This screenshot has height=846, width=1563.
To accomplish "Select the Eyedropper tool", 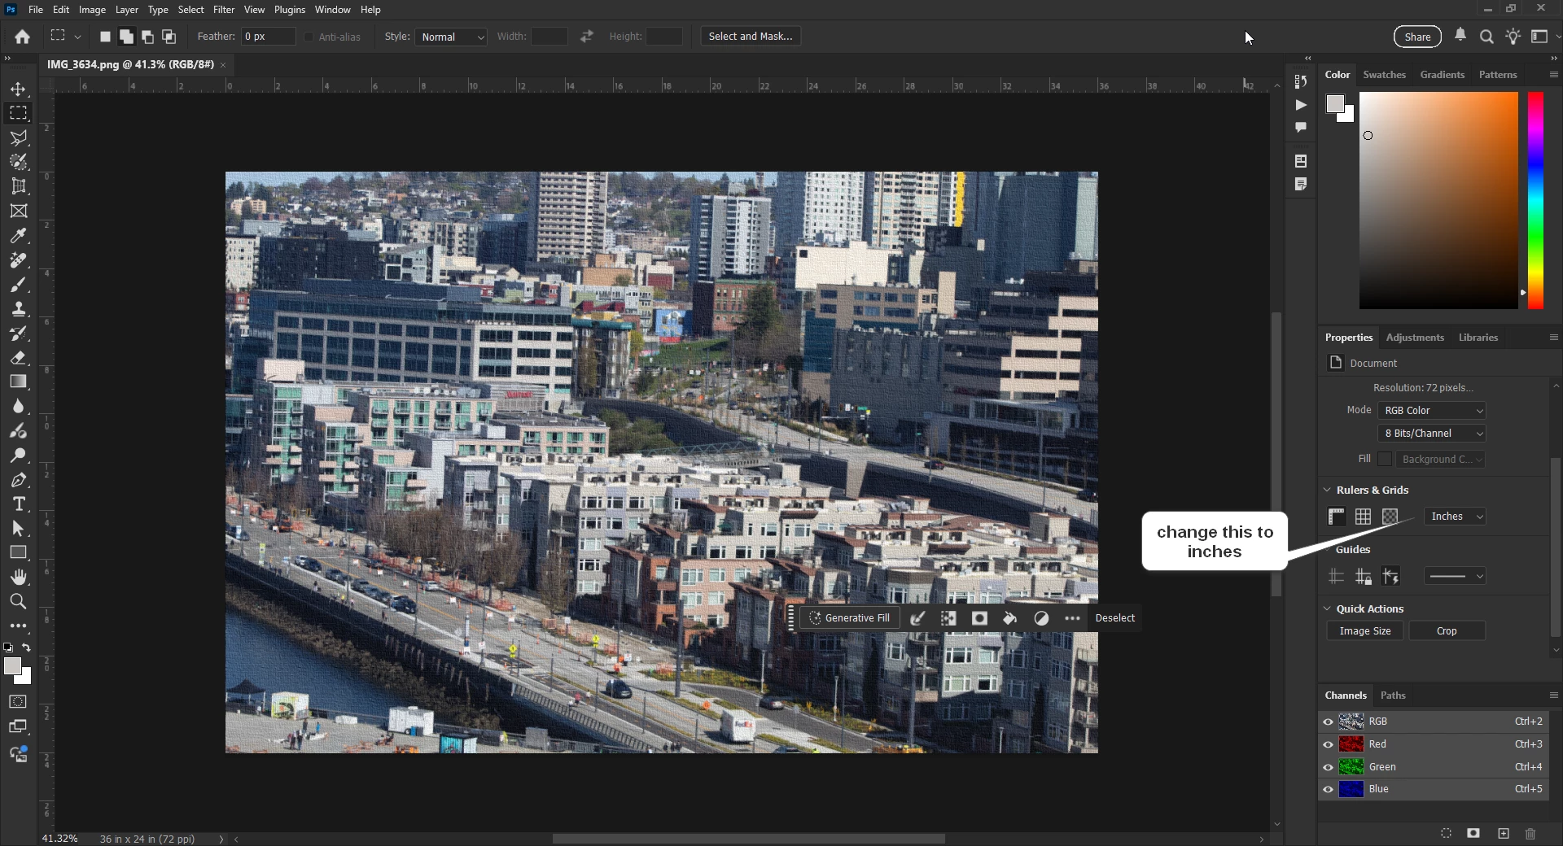I will [x=18, y=235].
